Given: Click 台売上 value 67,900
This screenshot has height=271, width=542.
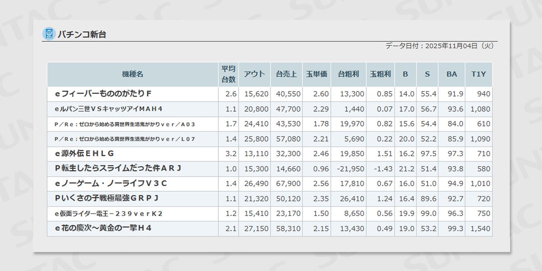Looking at the screenshot, I should coord(288,183).
